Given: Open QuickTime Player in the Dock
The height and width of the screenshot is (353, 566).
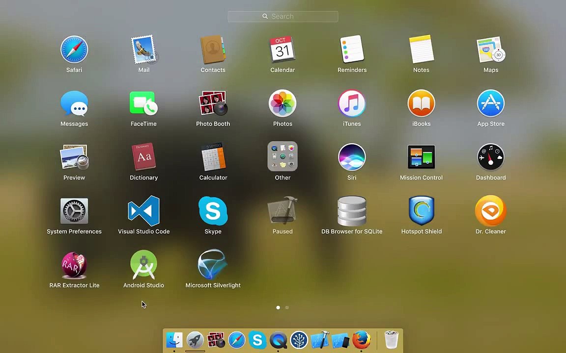Looking at the screenshot, I should tap(278, 340).
